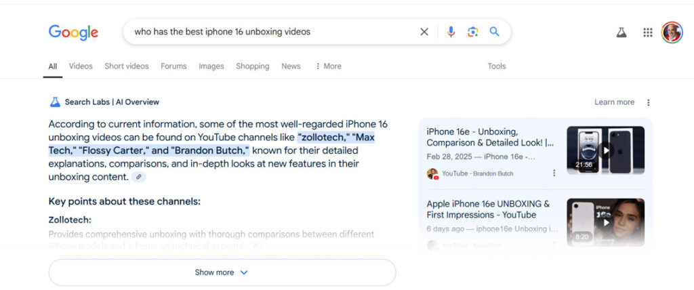This screenshot has width=694, height=290.
Task: Open options for Brandon Butch video result
Action: [554, 173]
